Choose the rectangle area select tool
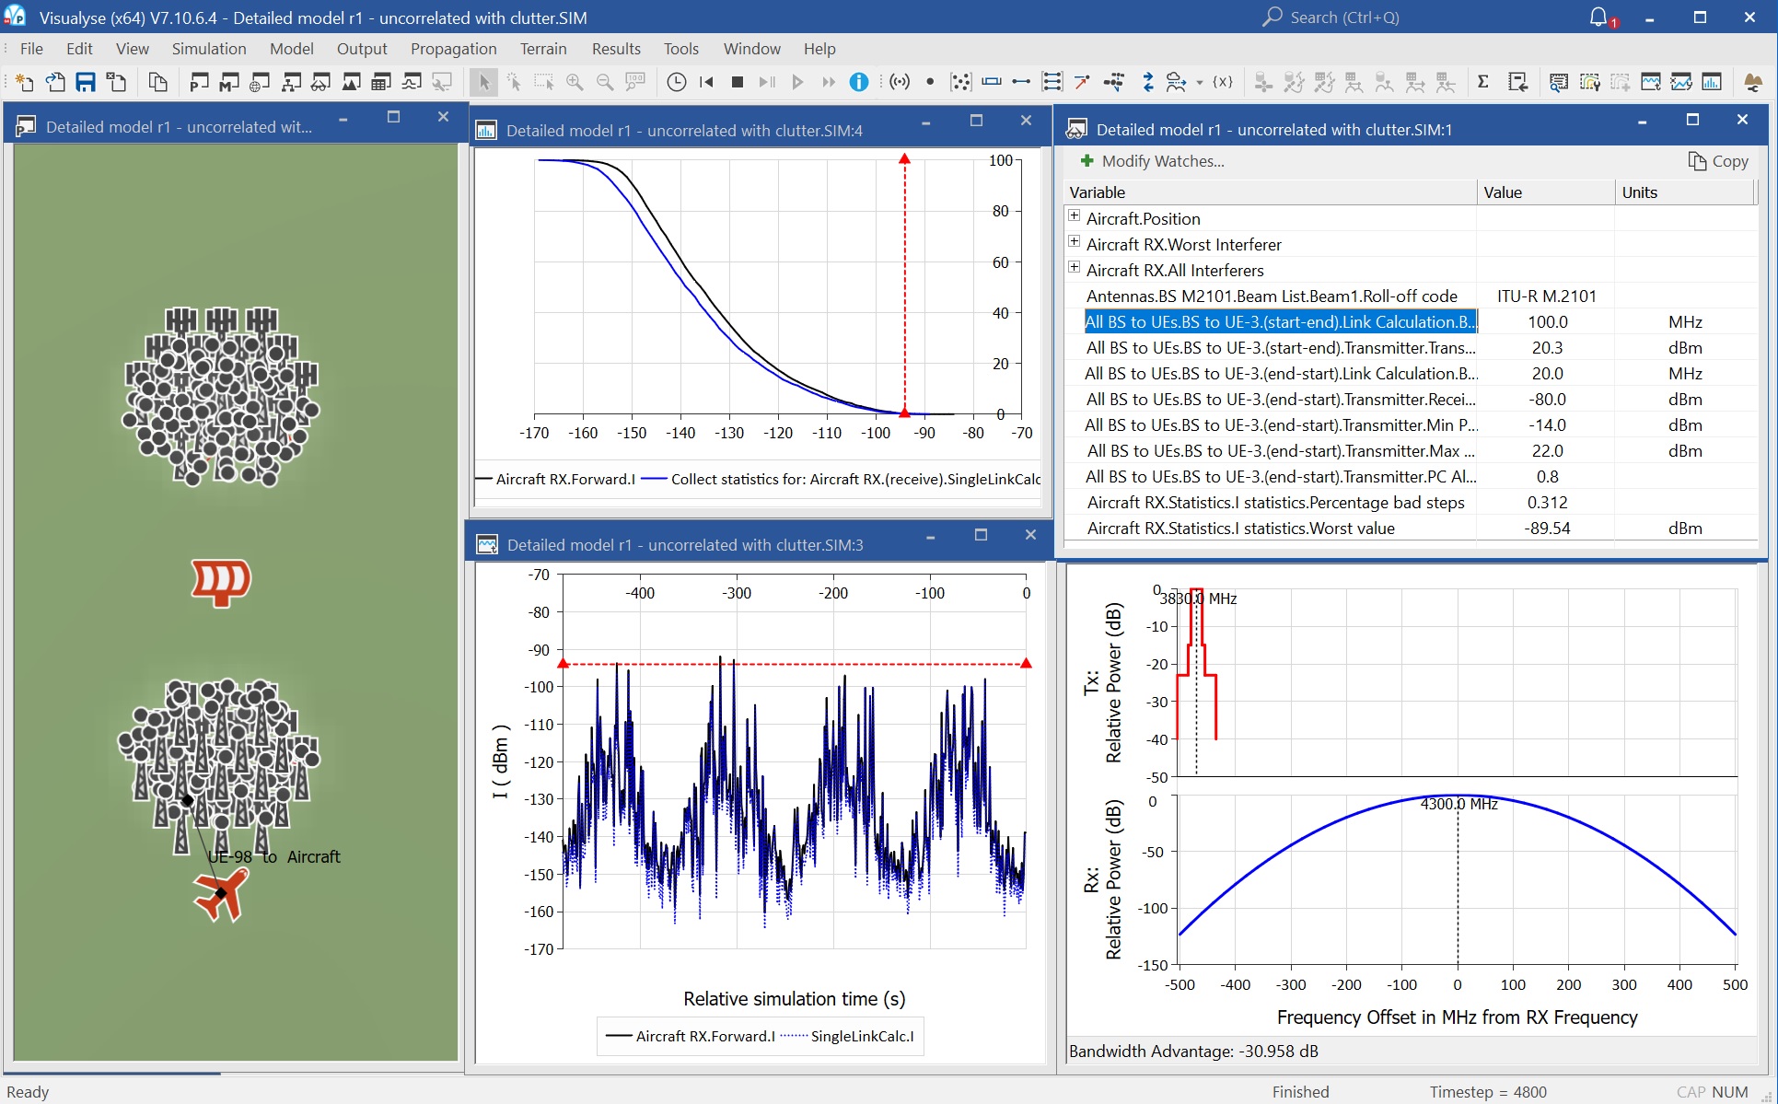 pos(544,83)
